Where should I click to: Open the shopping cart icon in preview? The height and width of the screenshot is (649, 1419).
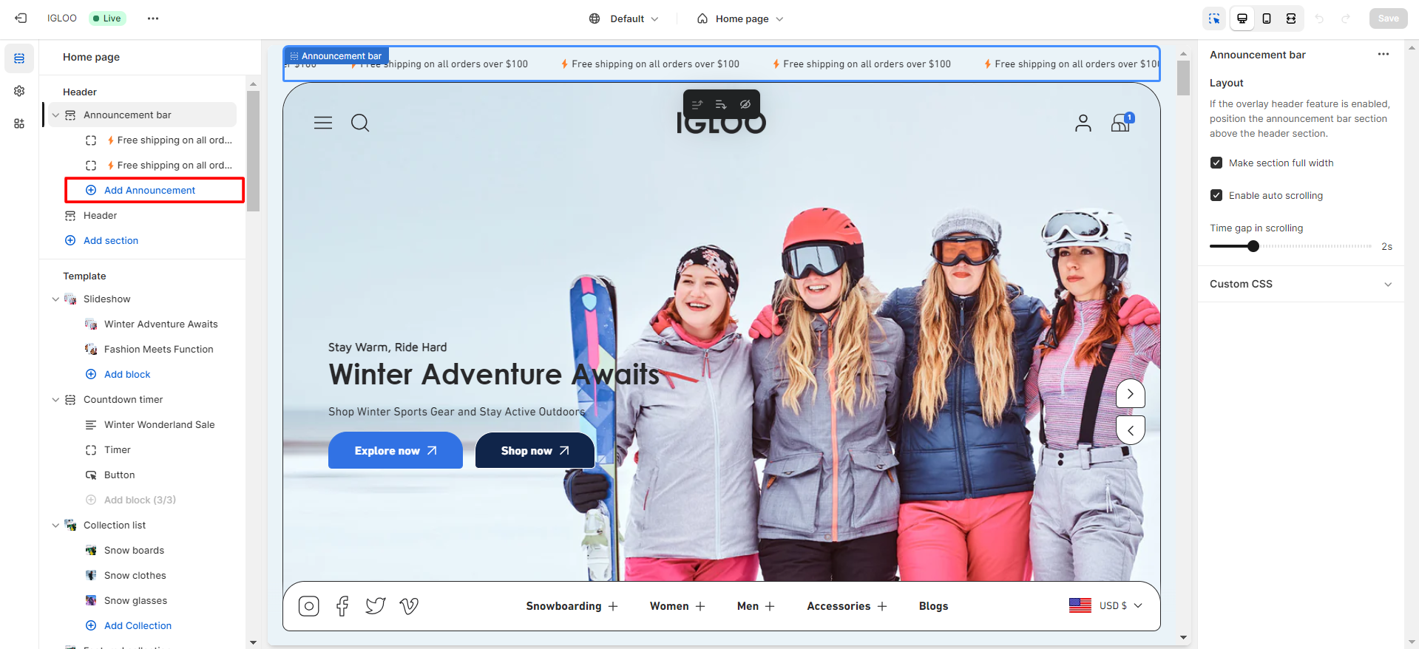pyautogui.click(x=1121, y=123)
